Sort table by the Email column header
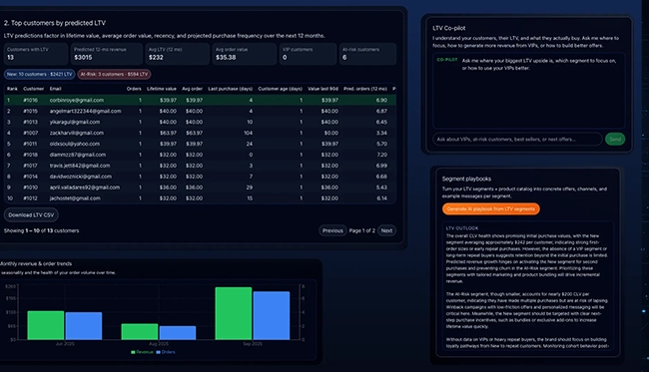 [x=56, y=89]
